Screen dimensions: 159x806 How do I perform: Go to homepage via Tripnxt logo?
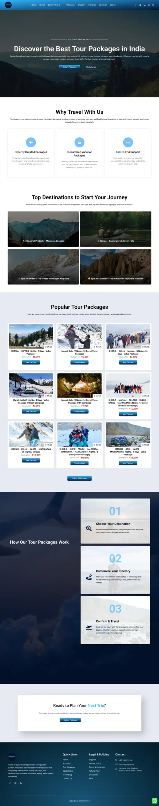click(8, 5)
